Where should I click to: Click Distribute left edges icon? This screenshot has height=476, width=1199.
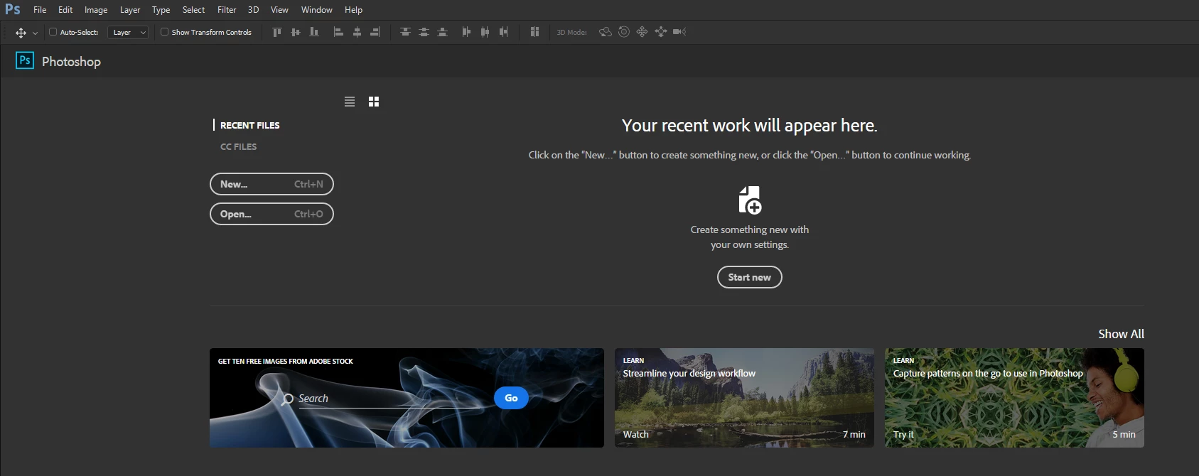(466, 32)
